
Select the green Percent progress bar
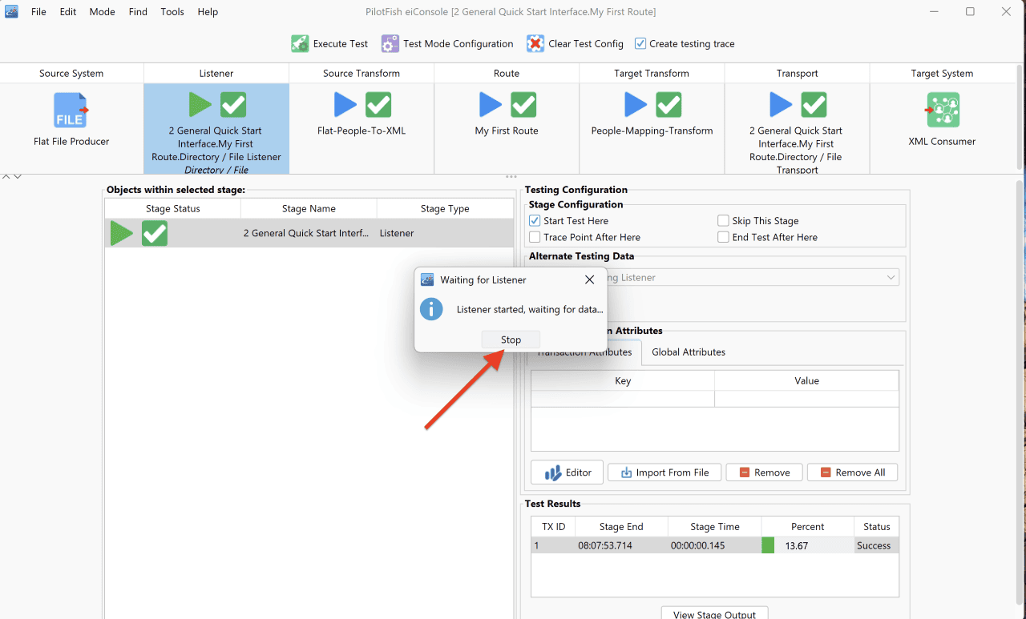tap(768, 546)
